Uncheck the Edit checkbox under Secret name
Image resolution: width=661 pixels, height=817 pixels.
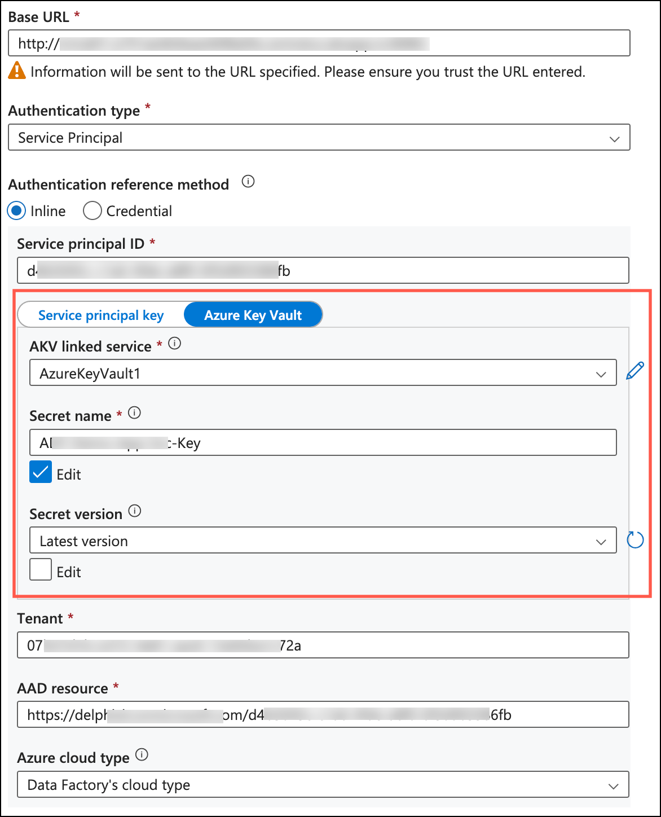(41, 473)
